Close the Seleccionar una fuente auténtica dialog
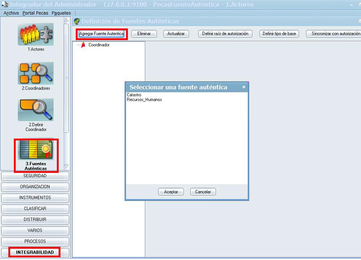Image resolution: width=361 pixels, height=260 pixels. tap(244, 87)
